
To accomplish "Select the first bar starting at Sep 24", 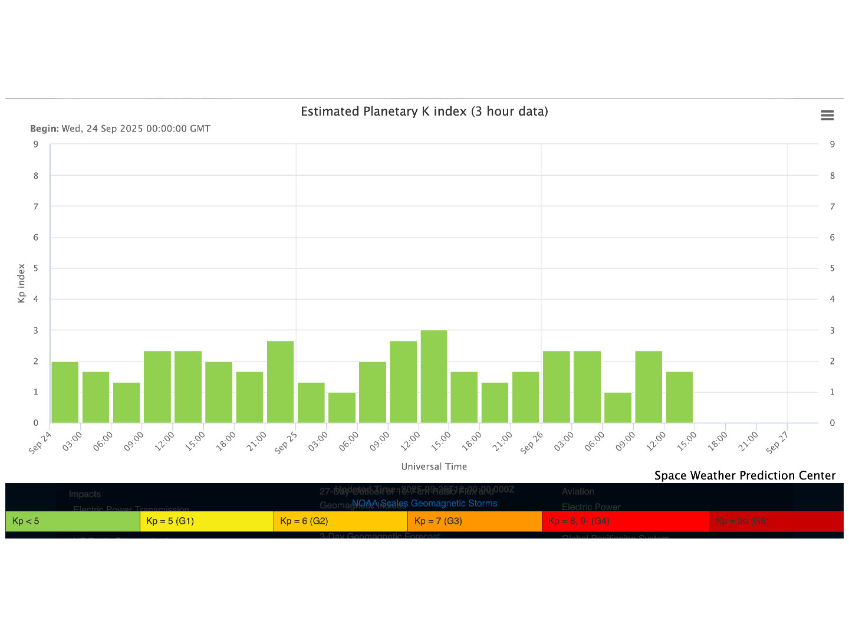I will [x=65, y=393].
